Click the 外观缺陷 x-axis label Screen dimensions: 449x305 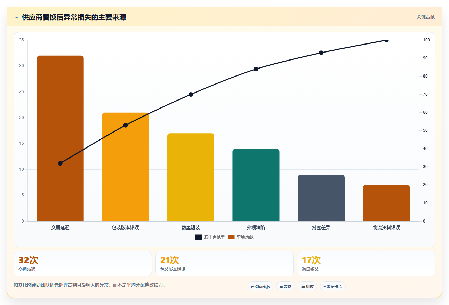(256, 227)
